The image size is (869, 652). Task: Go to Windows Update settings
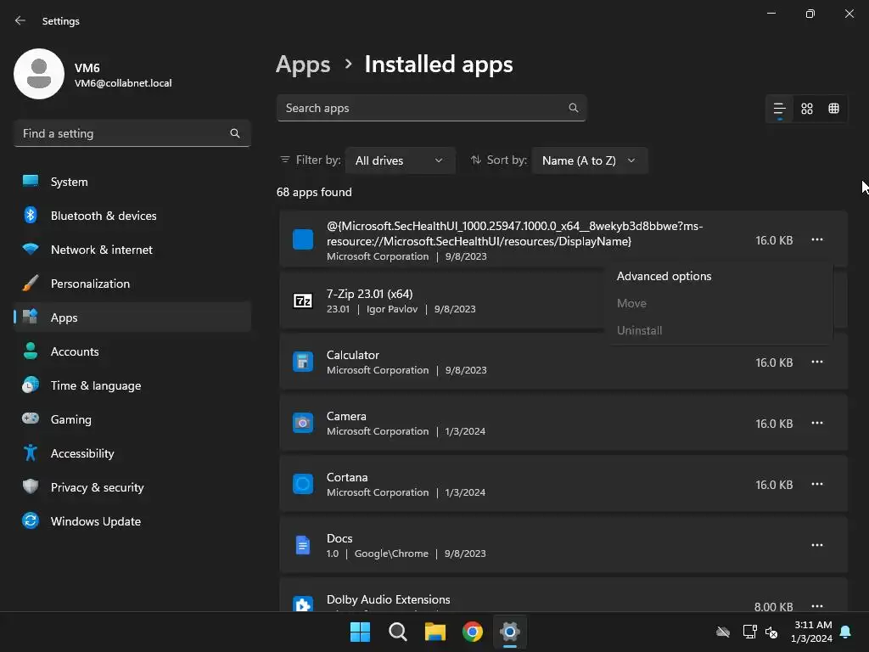[x=95, y=521]
